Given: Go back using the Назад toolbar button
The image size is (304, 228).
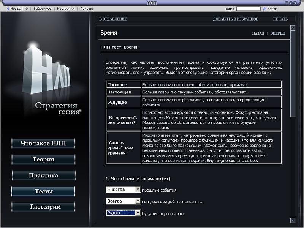Looking at the screenshot, I should [13, 8].
